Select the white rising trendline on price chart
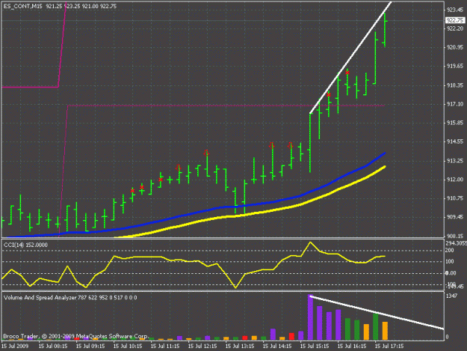The image size is (467, 351). pos(350,58)
